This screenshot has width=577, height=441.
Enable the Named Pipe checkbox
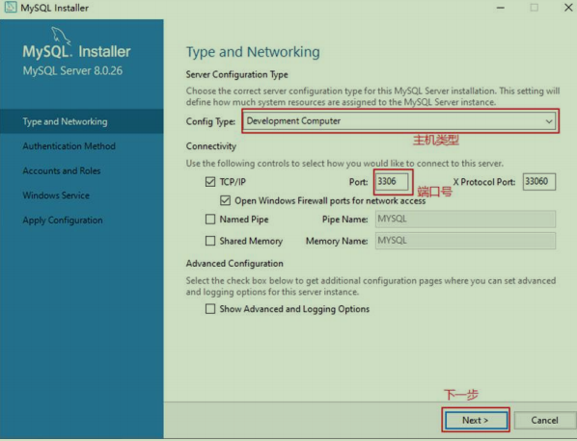coord(210,220)
